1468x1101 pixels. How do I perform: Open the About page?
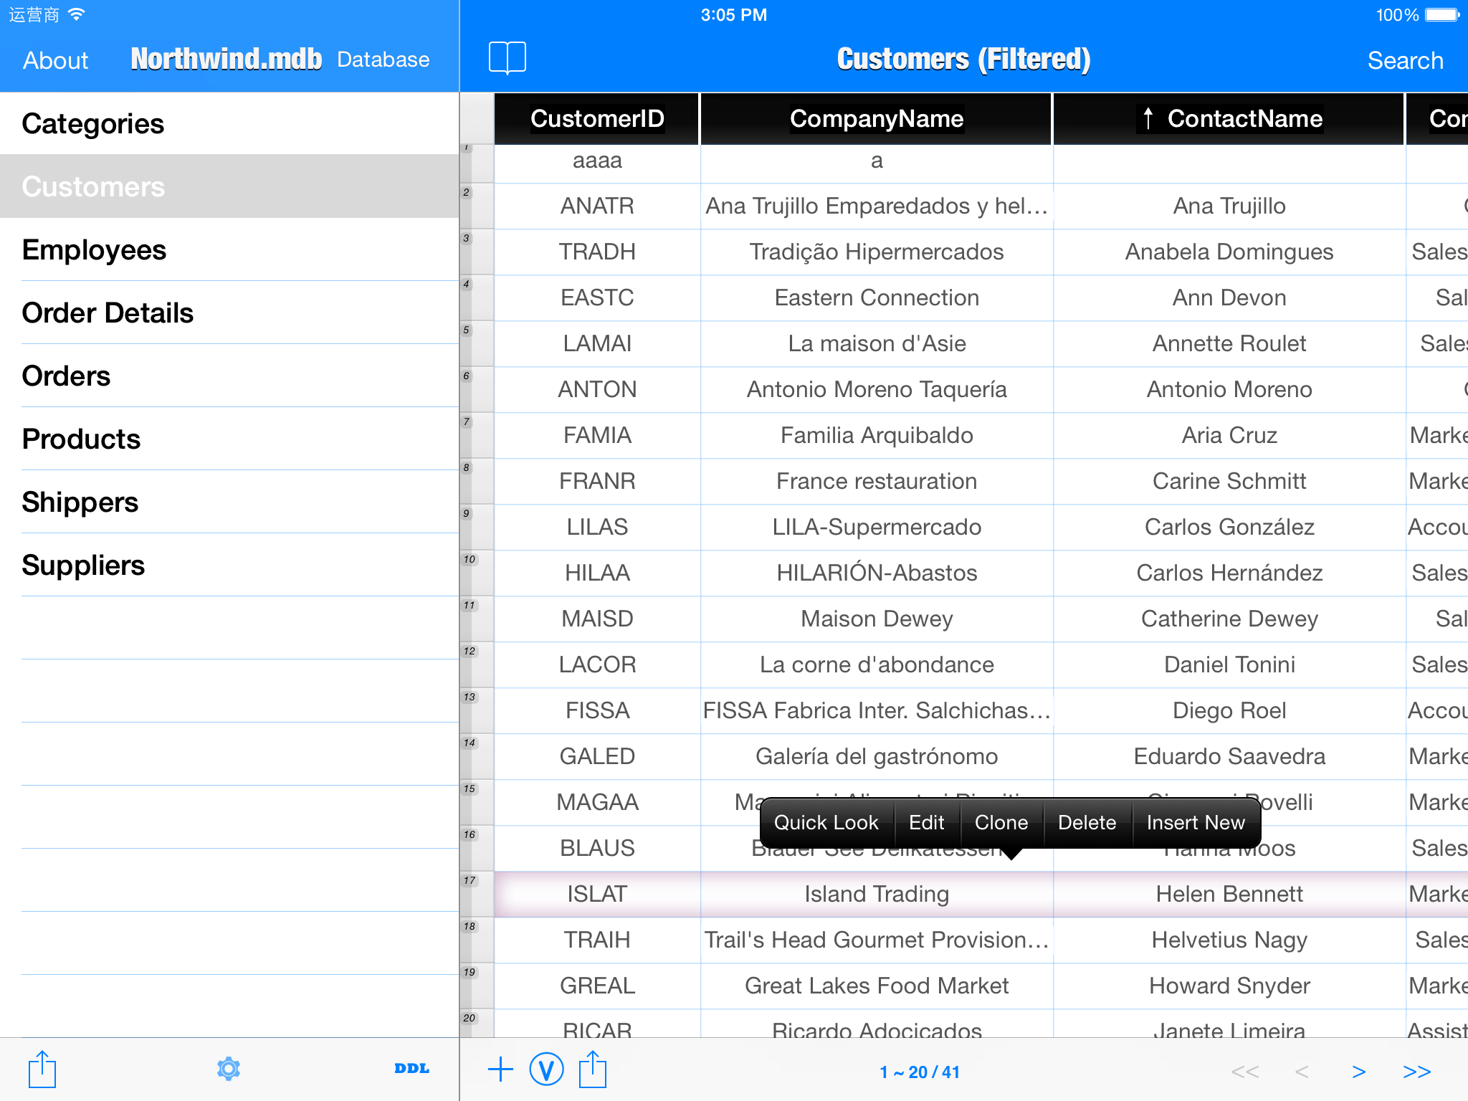pyautogui.click(x=55, y=60)
